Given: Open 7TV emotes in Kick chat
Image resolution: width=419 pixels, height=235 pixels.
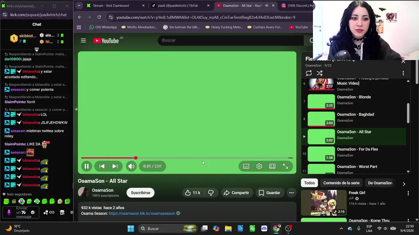Looking at the screenshot, I should click(24, 212).
